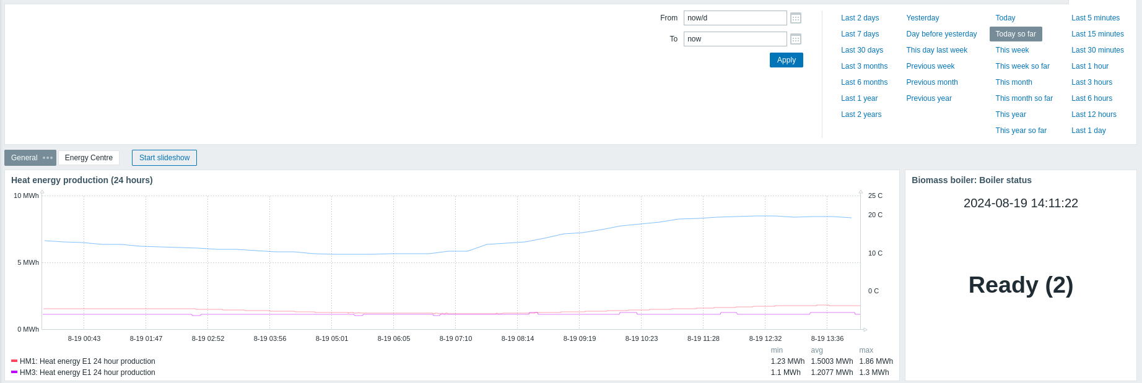Select the Last 5 minutes range

pos(1095,18)
